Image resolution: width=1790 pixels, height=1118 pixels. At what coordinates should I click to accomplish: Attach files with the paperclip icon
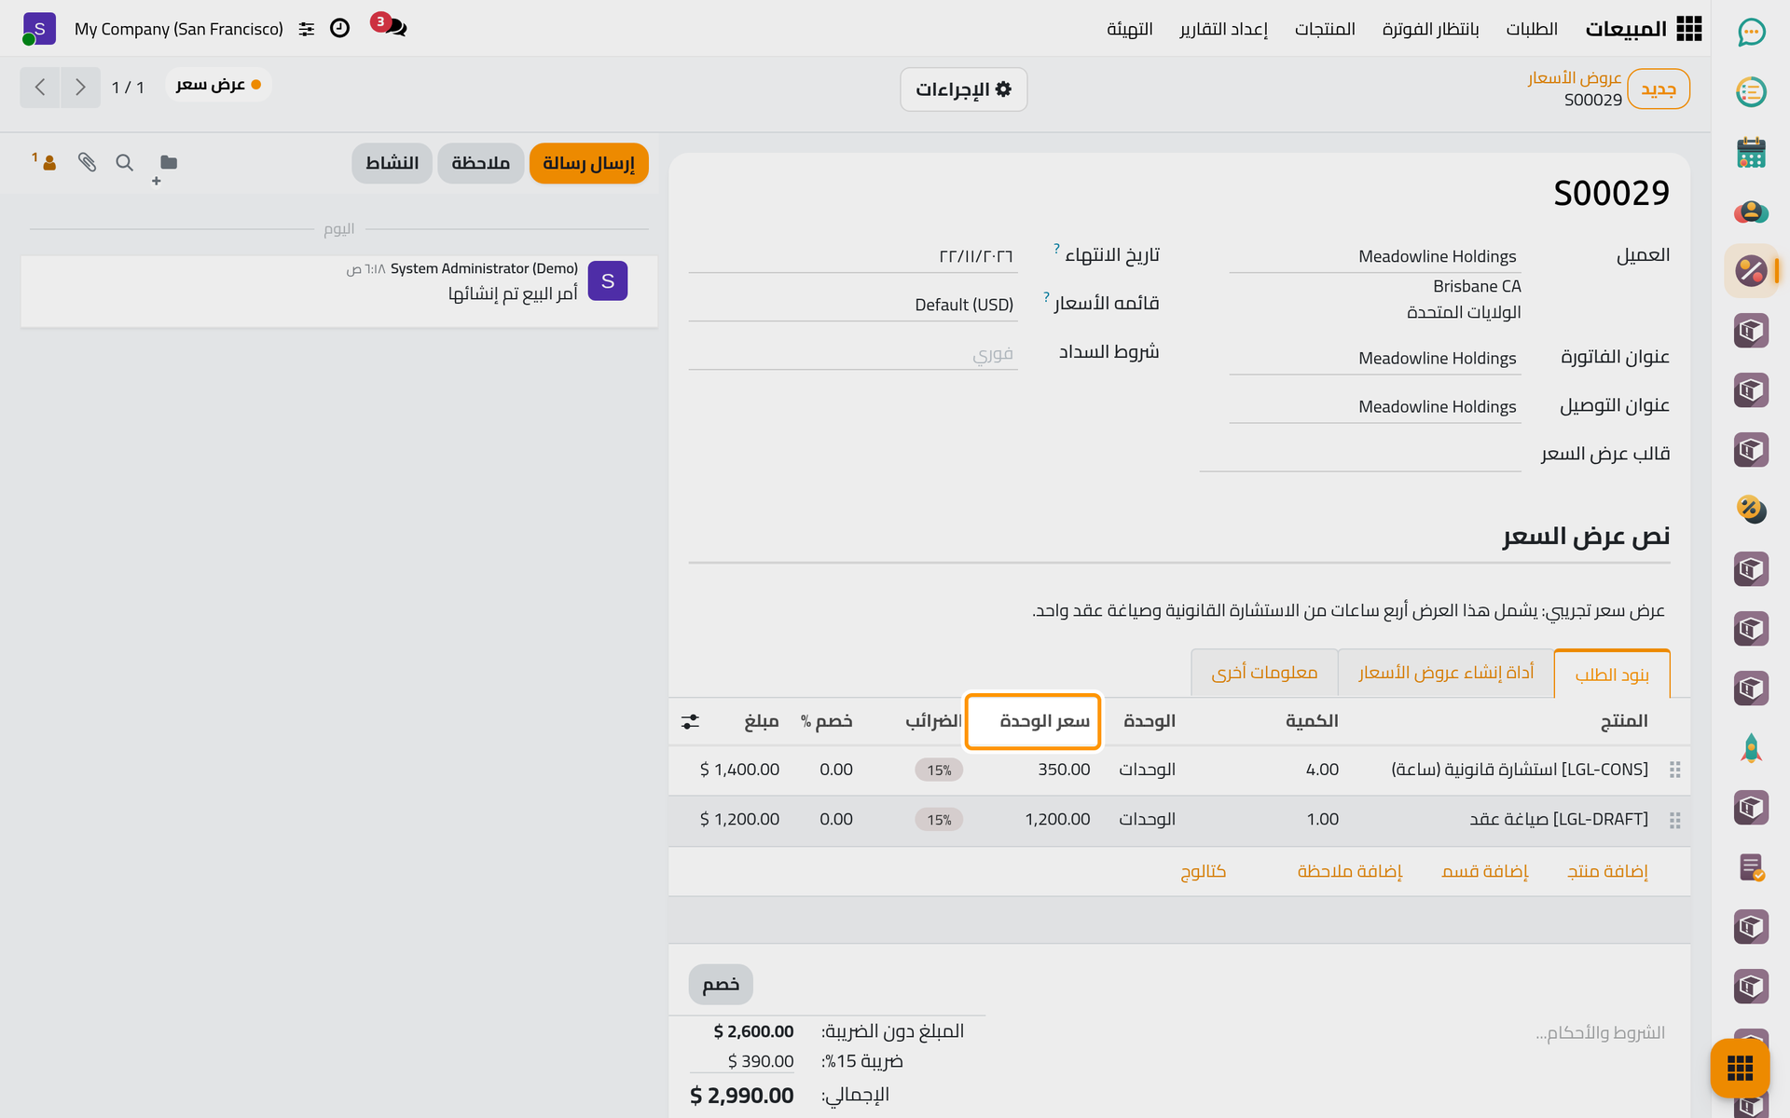point(87,163)
